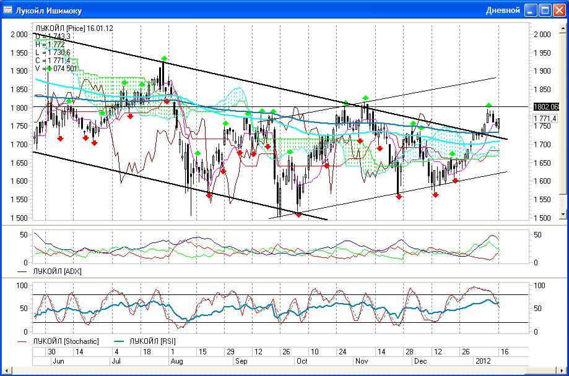
Task: Click the date label 24 on time axis
Action: pyautogui.click(x=342, y=352)
